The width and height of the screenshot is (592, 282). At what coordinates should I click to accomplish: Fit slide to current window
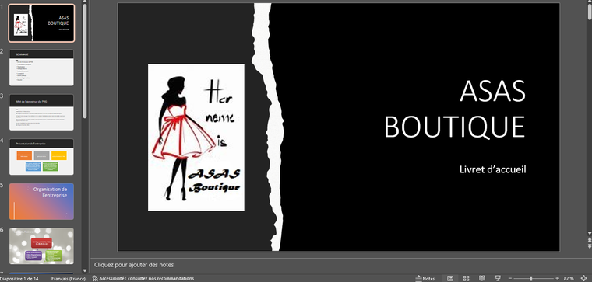click(x=583, y=279)
